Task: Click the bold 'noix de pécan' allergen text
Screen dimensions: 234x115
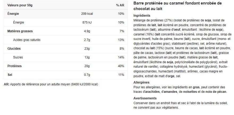Action: 216,92
